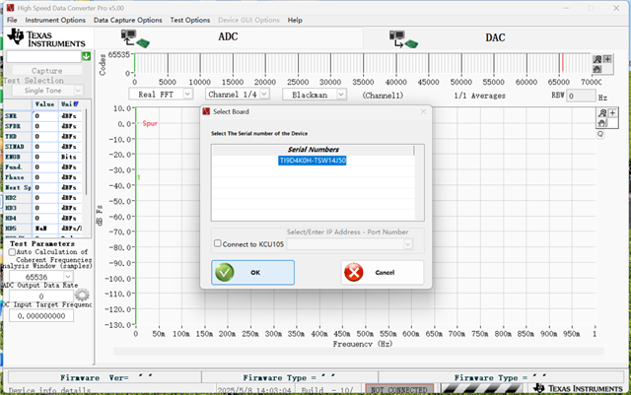Click the ADC Input Target Frequency field
This screenshot has width=631, height=395.
click(x=41, y=316)
